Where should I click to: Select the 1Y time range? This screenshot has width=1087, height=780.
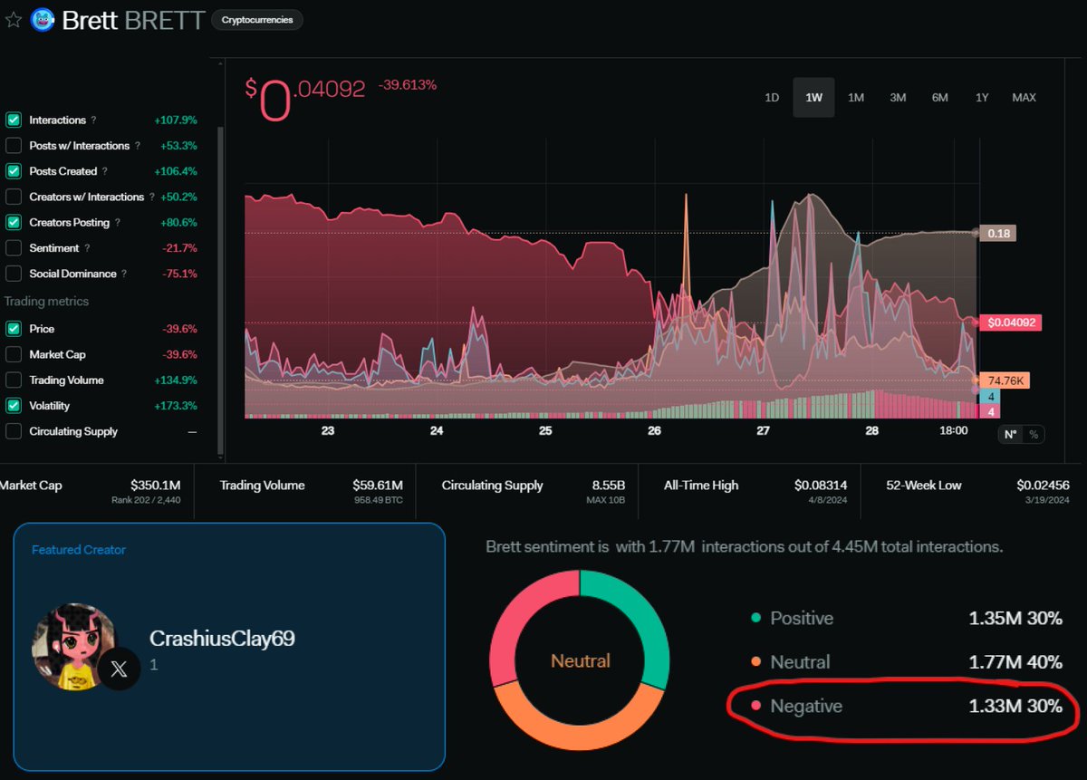[x=982, y=97]
